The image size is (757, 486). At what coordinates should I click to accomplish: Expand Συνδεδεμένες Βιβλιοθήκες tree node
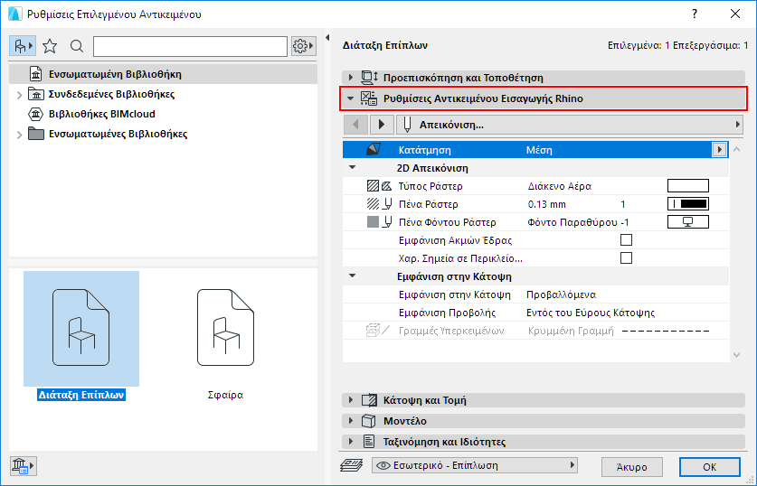point(19,95)
